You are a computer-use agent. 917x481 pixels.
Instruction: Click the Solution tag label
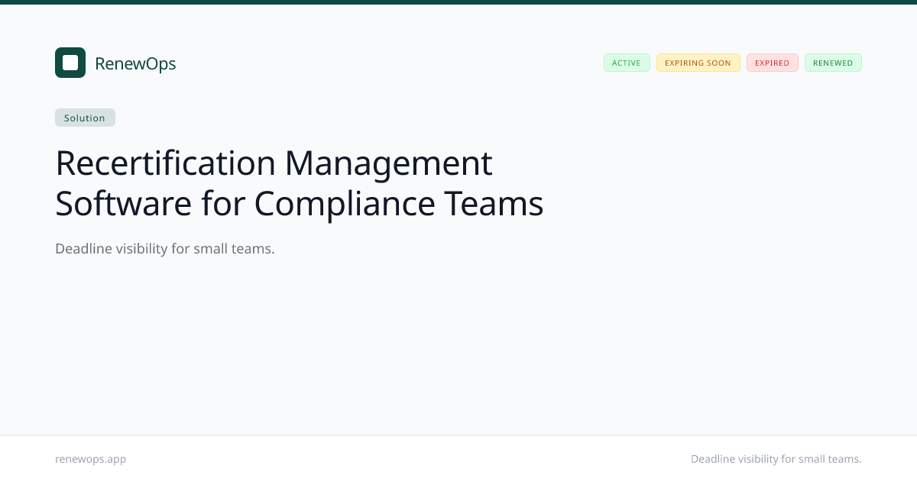85,118
